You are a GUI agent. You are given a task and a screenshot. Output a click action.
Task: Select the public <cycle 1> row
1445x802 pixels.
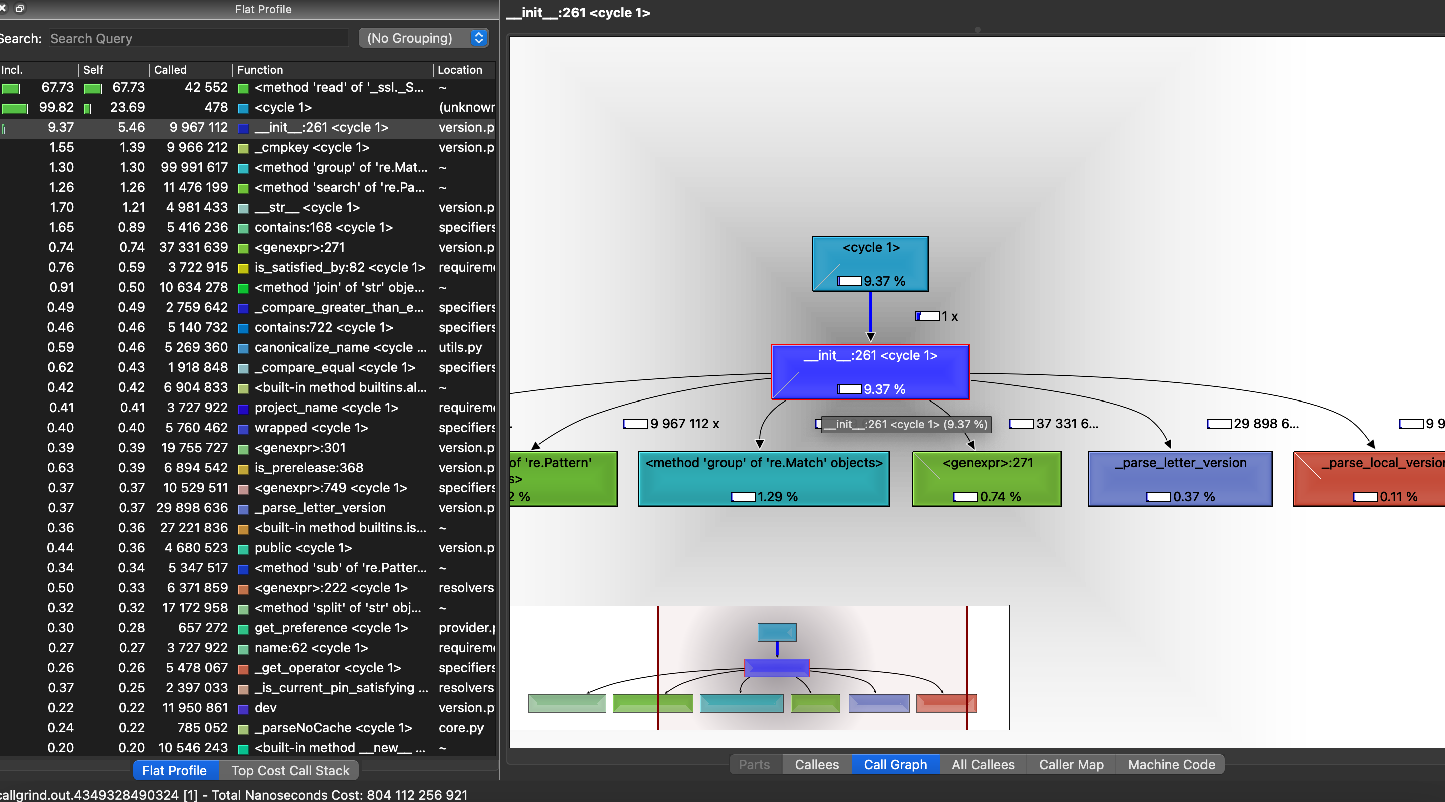[248, 548]
